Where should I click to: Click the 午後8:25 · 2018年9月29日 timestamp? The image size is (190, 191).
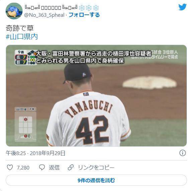click(35, 153)
